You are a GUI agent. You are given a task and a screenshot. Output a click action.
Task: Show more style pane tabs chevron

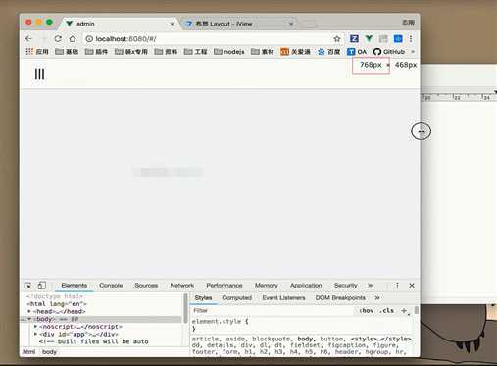pos(377,298)
